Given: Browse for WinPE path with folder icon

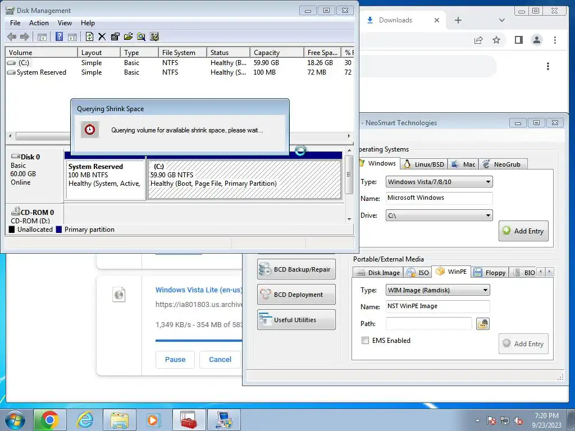Looking at the screenshot, I should pos(482,324).
